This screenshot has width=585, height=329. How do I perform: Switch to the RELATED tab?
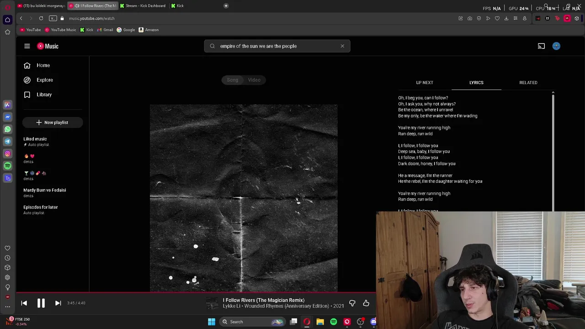point(528,83)
